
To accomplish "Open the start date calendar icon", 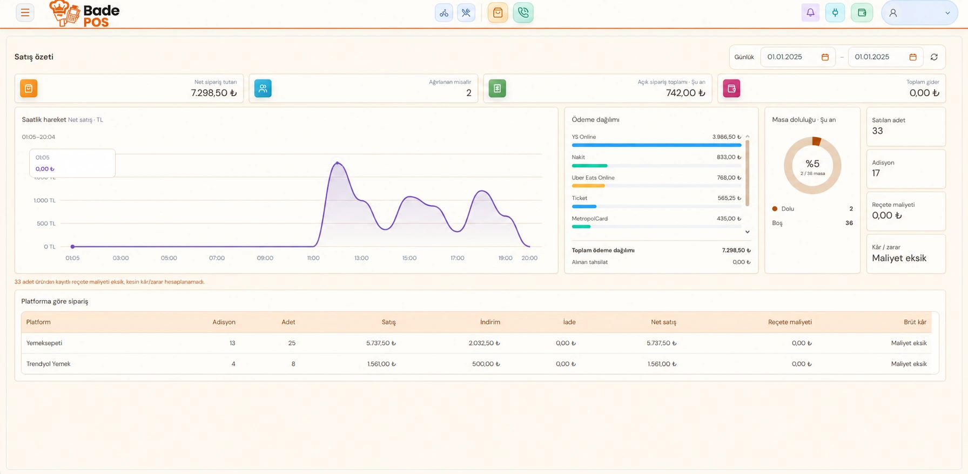I will pos(825,57).
